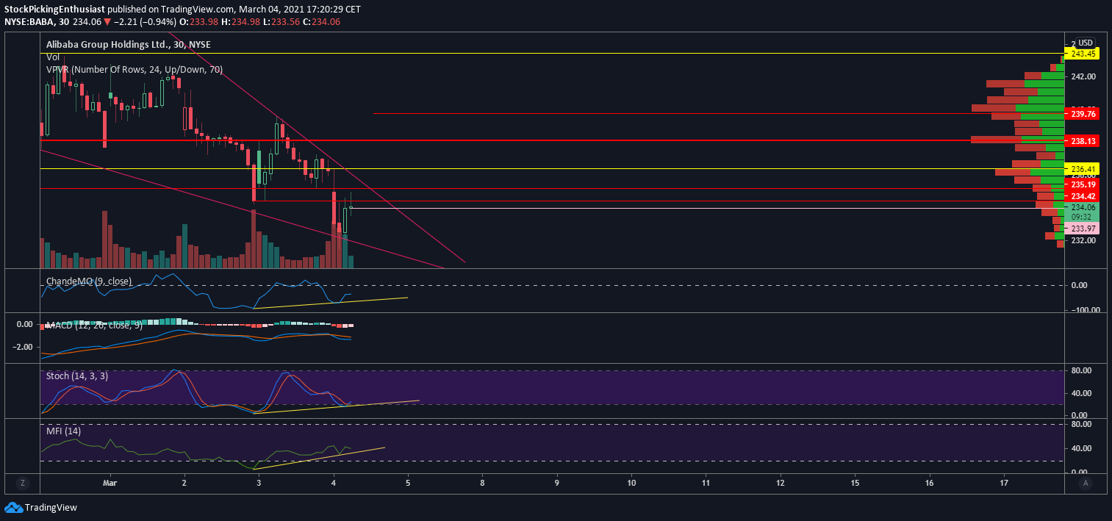Click the 5 date on time axis
Screen dimensions: 1112x521
(408, 483)
